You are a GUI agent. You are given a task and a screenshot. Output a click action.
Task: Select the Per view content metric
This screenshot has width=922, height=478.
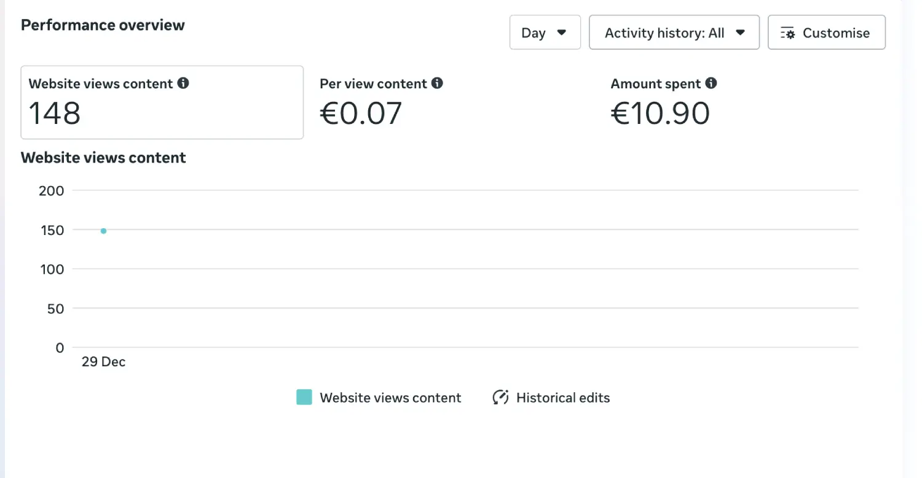(x=381, y=102)
